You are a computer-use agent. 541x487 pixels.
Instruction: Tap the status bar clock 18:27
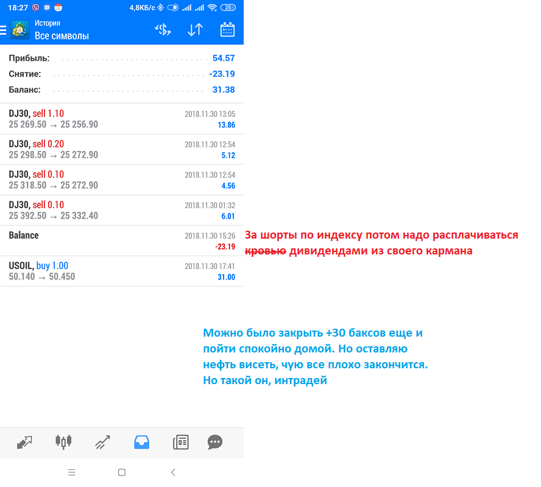pyautogui.click(x=18, y=7)
